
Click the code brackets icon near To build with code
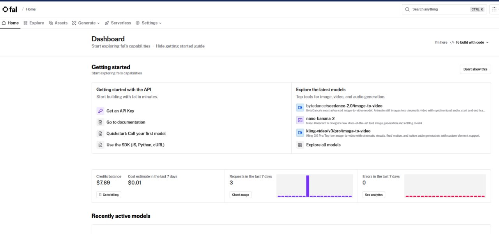click(x=452, y=42)
